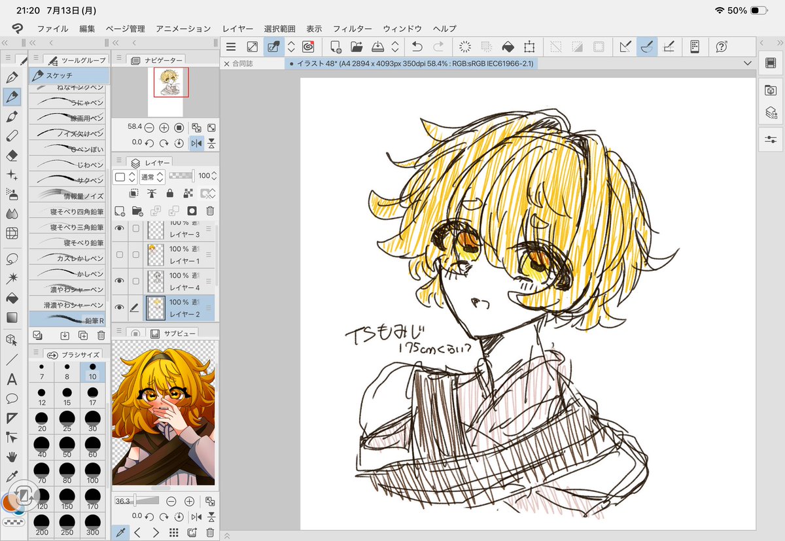Open the film strip panel in right sidebar
This screenshot has height=541, width=785.
point(770,63)
